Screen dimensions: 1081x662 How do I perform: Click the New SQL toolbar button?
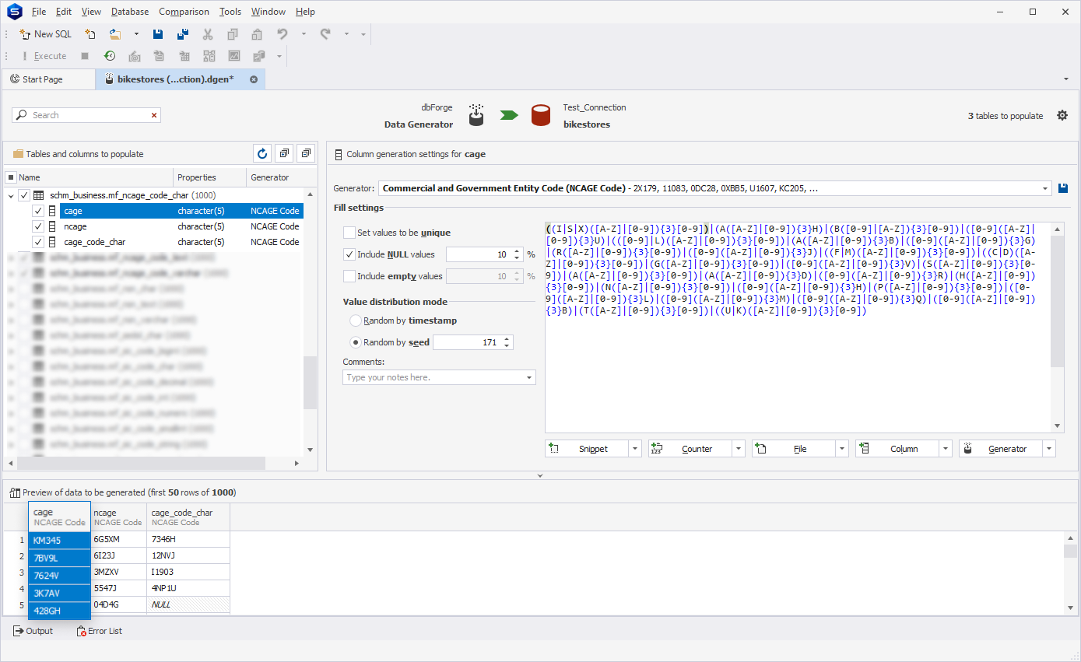click(46, 34)
